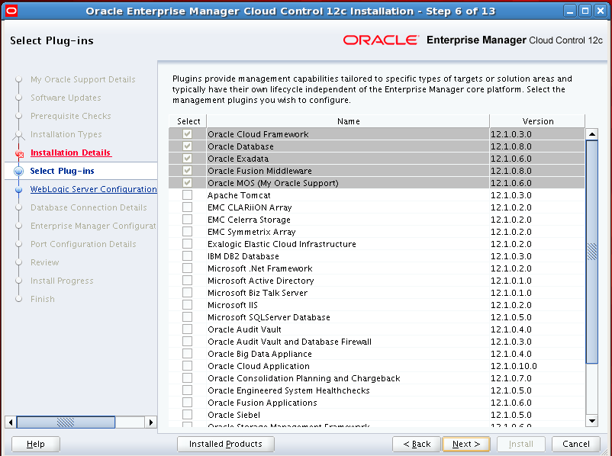Tick the IBM DB2 Database checkbox
Viewport: 612px width, 456px height.
(x=188, y=256)
